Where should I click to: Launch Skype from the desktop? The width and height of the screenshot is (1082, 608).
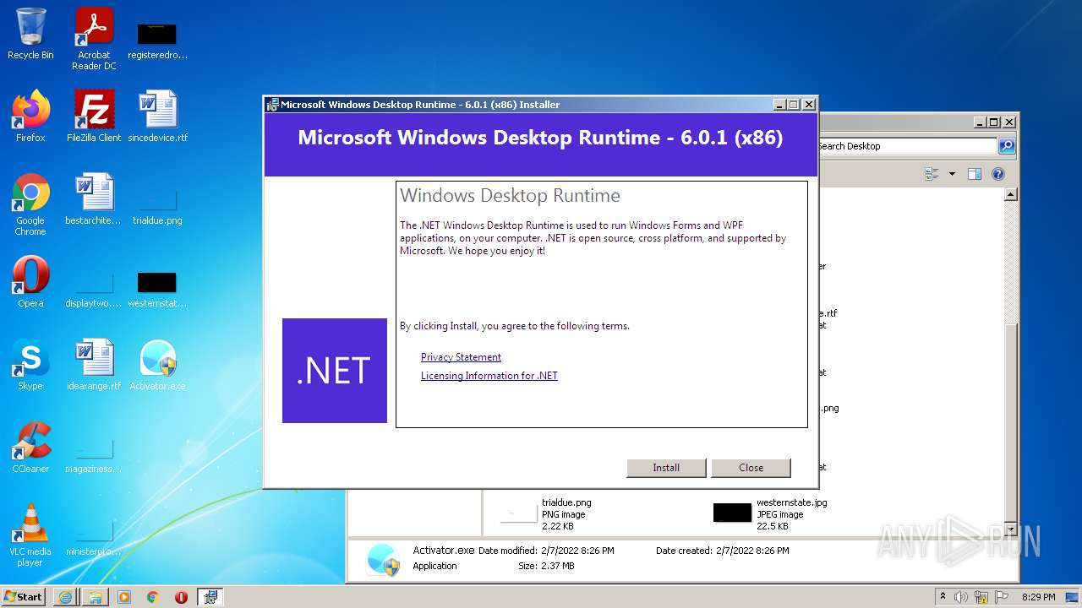pos(30,365)
